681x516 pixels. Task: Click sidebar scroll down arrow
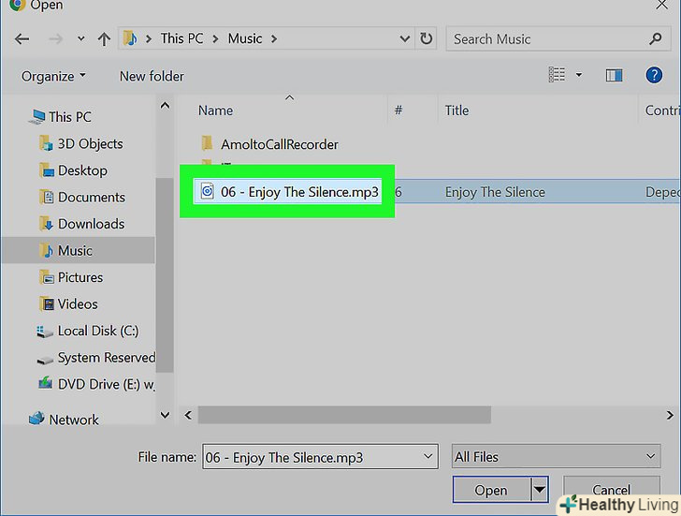[165, 415]
